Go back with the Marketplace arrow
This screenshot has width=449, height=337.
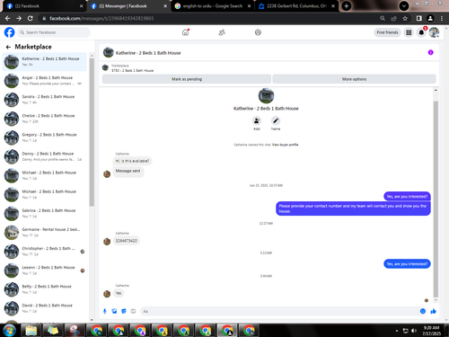(8, 47)
